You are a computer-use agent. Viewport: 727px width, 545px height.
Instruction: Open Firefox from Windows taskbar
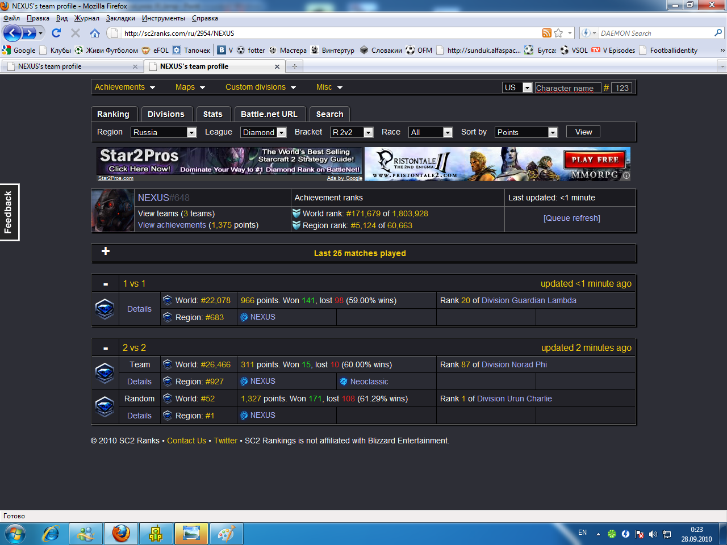pos(120,534)
